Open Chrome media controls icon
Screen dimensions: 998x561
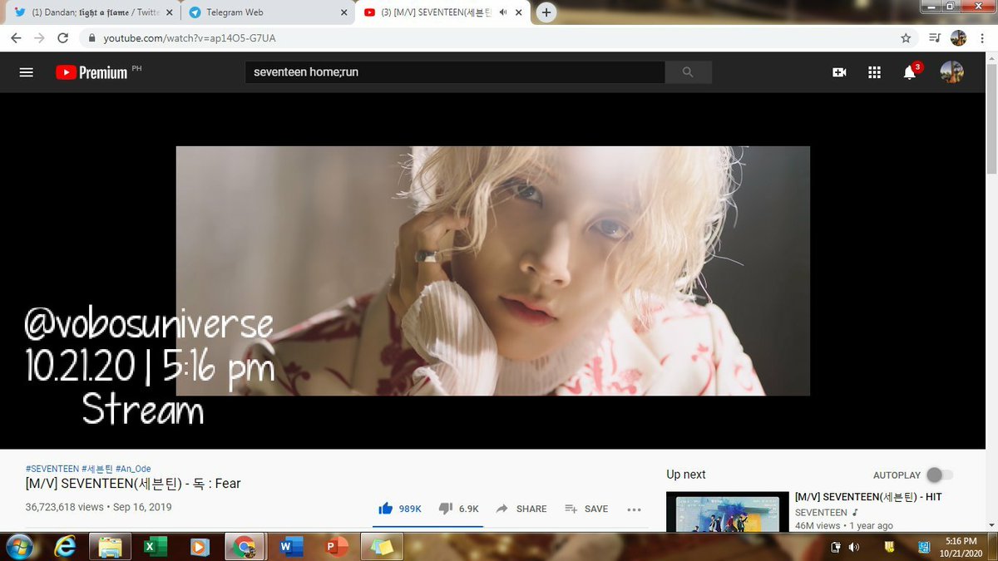933,38
